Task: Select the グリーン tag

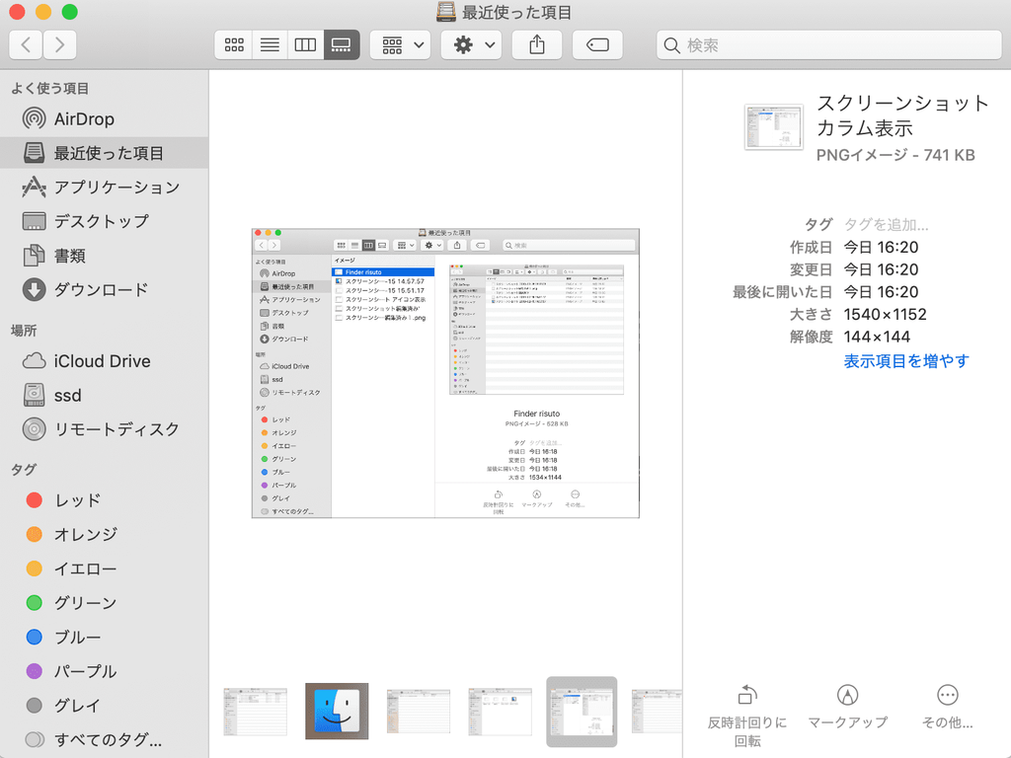Action: coord(105,603)
